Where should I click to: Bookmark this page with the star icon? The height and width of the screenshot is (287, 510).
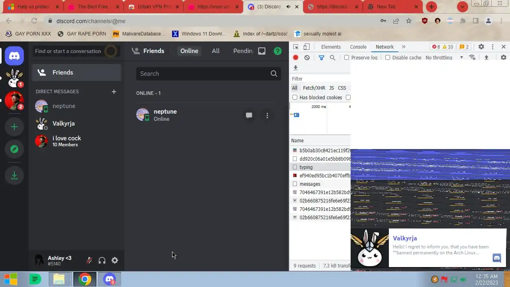pos(409,21)
